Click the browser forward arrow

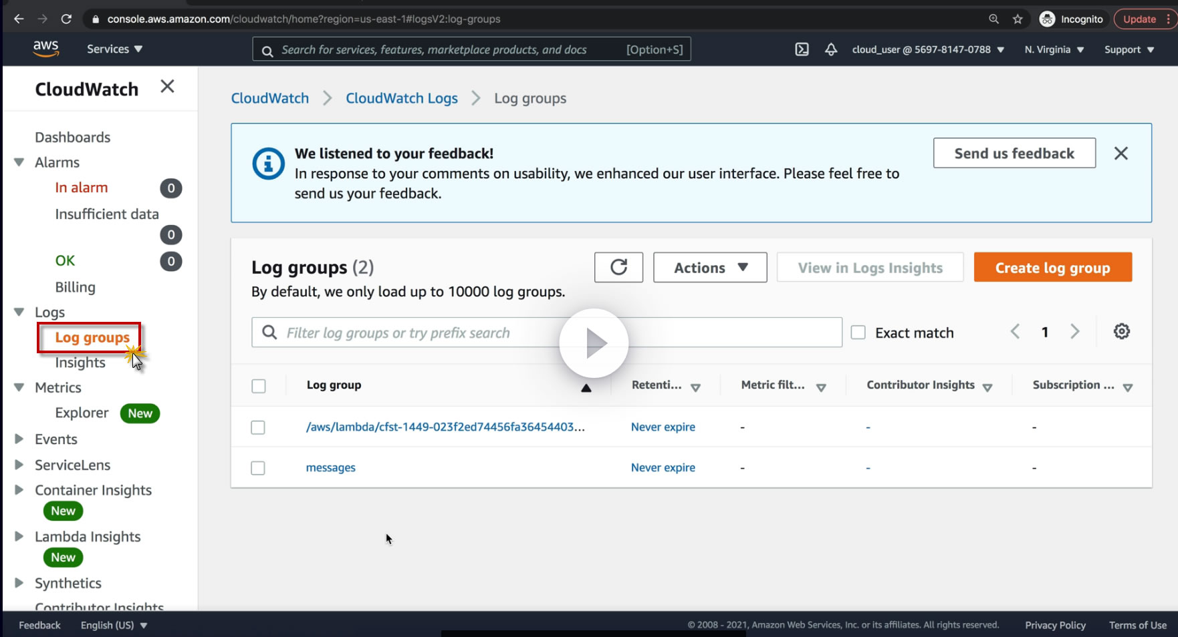click(x=43, y=19)
